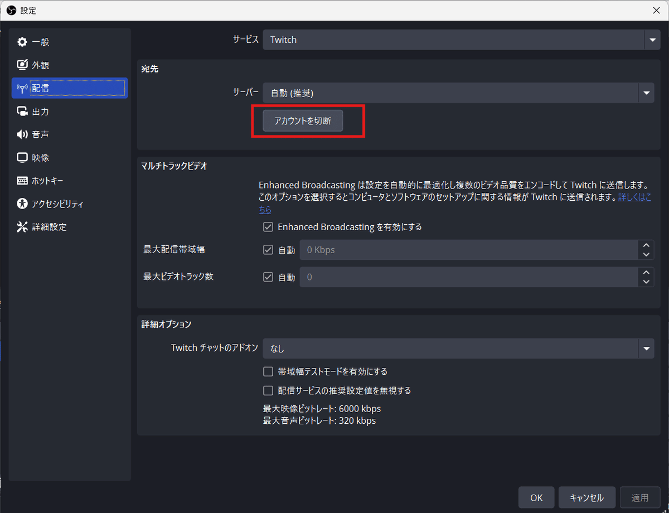Viewport: 669px width, 513px height.
Task: Open the 外観 settings page
Action: [70, 65]
